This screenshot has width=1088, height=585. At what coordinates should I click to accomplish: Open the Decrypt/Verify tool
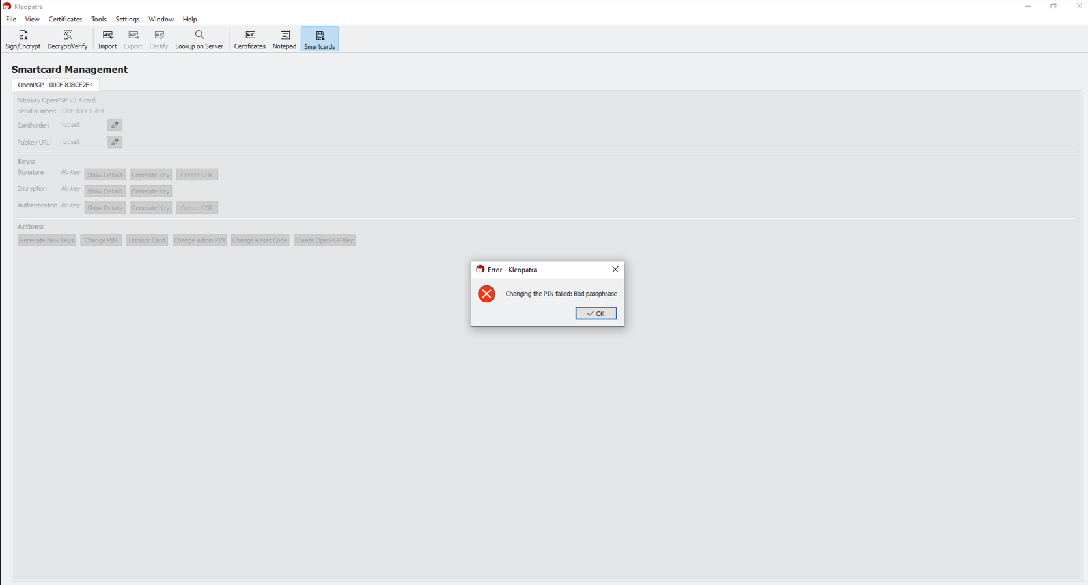67,39
